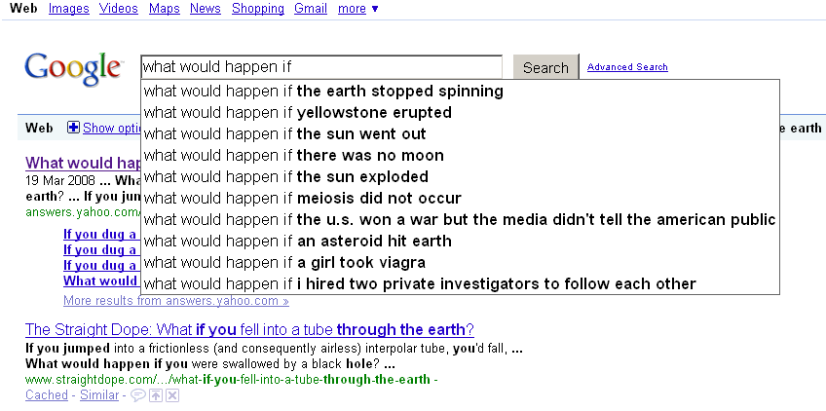Open the Cached link for Straight Dope
Screen dimensions: 826x411
point(47,395)
